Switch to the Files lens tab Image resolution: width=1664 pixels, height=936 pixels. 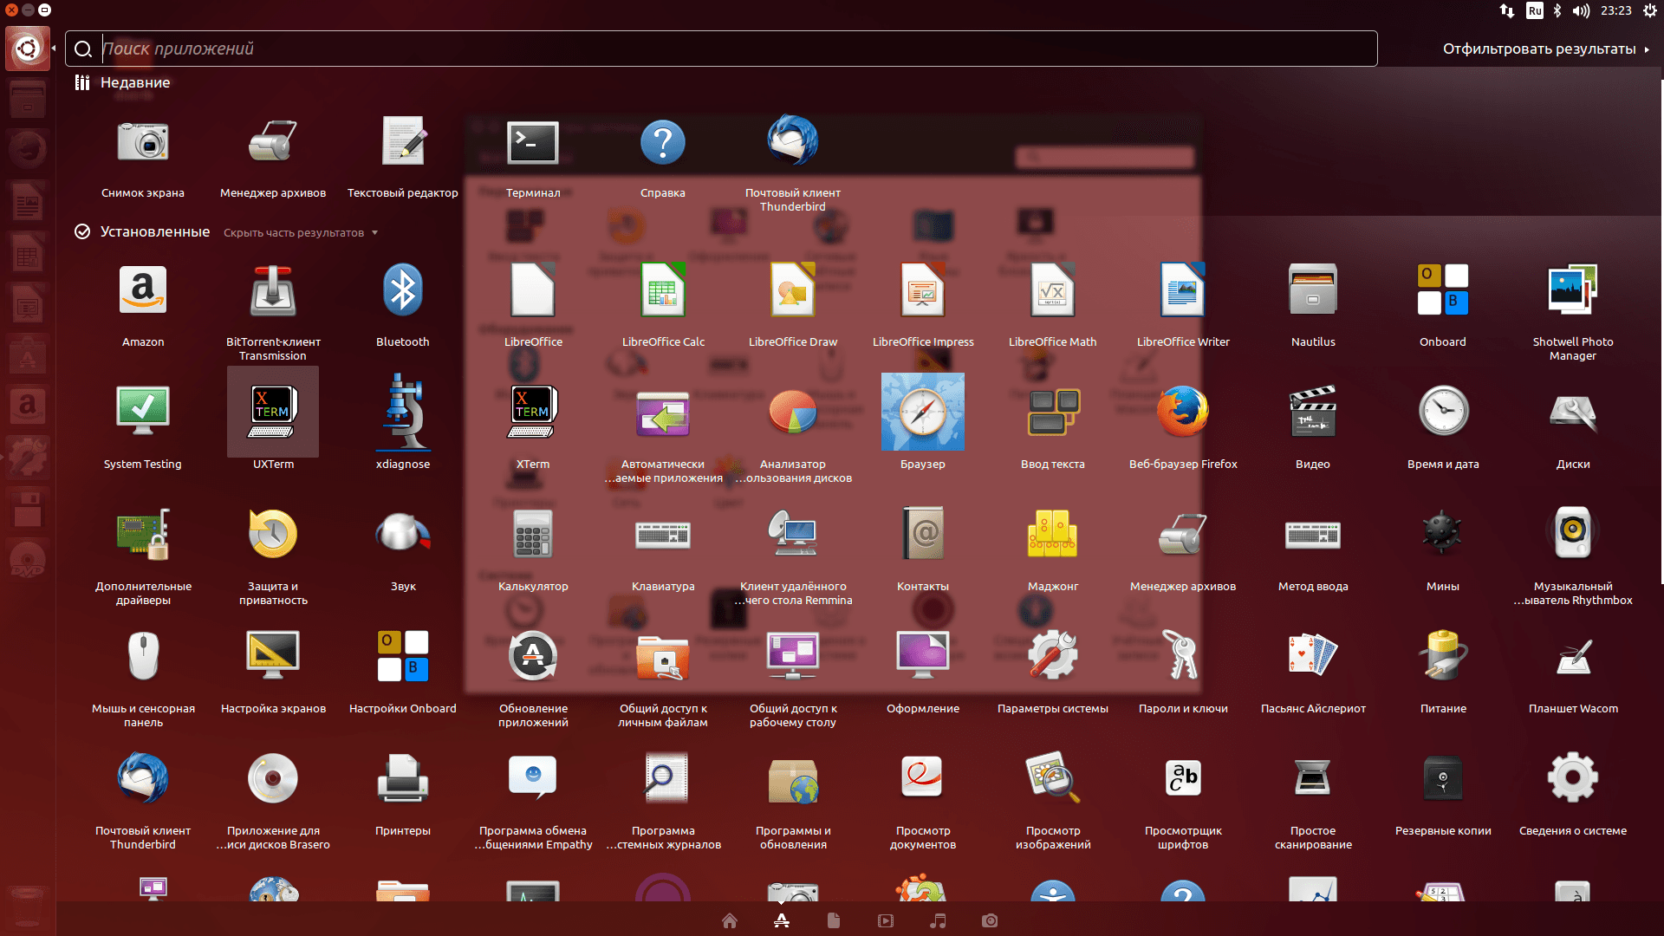[834, 920]
